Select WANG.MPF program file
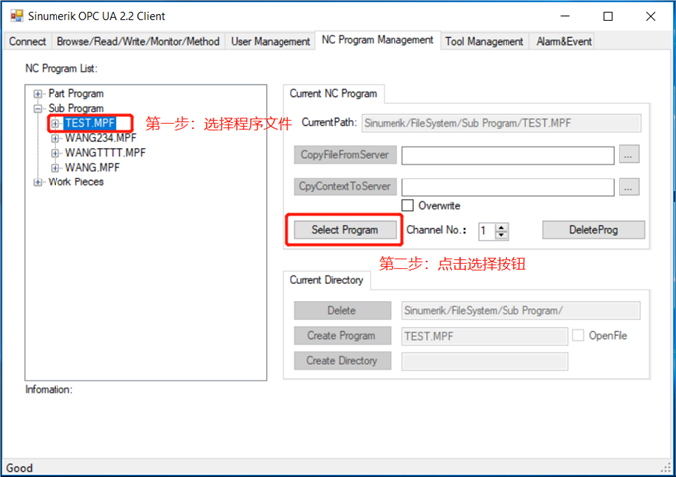Viewport: 676px width, 477px height. [x=92, y=168]
